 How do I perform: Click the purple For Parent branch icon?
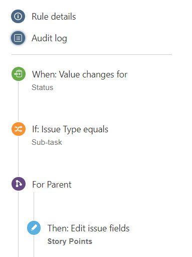[x=19, y=184]
